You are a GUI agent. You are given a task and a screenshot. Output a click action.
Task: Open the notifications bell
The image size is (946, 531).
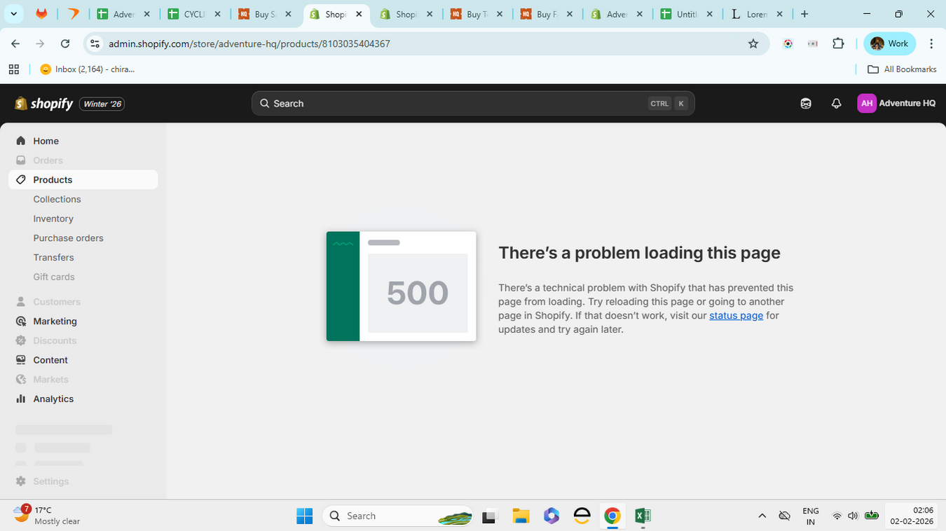(x=836, y=104)
